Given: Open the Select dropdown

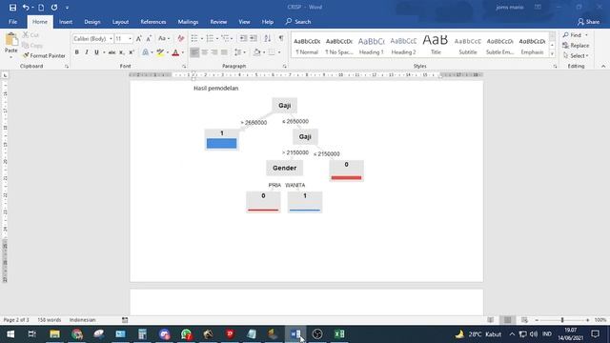Looking at the screenshot, I should [576, 55].
